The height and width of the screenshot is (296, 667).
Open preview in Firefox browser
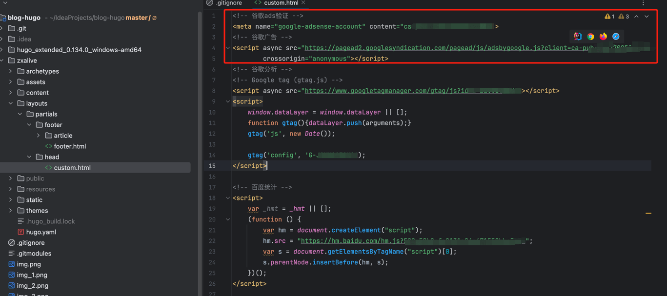pos(603,37)
